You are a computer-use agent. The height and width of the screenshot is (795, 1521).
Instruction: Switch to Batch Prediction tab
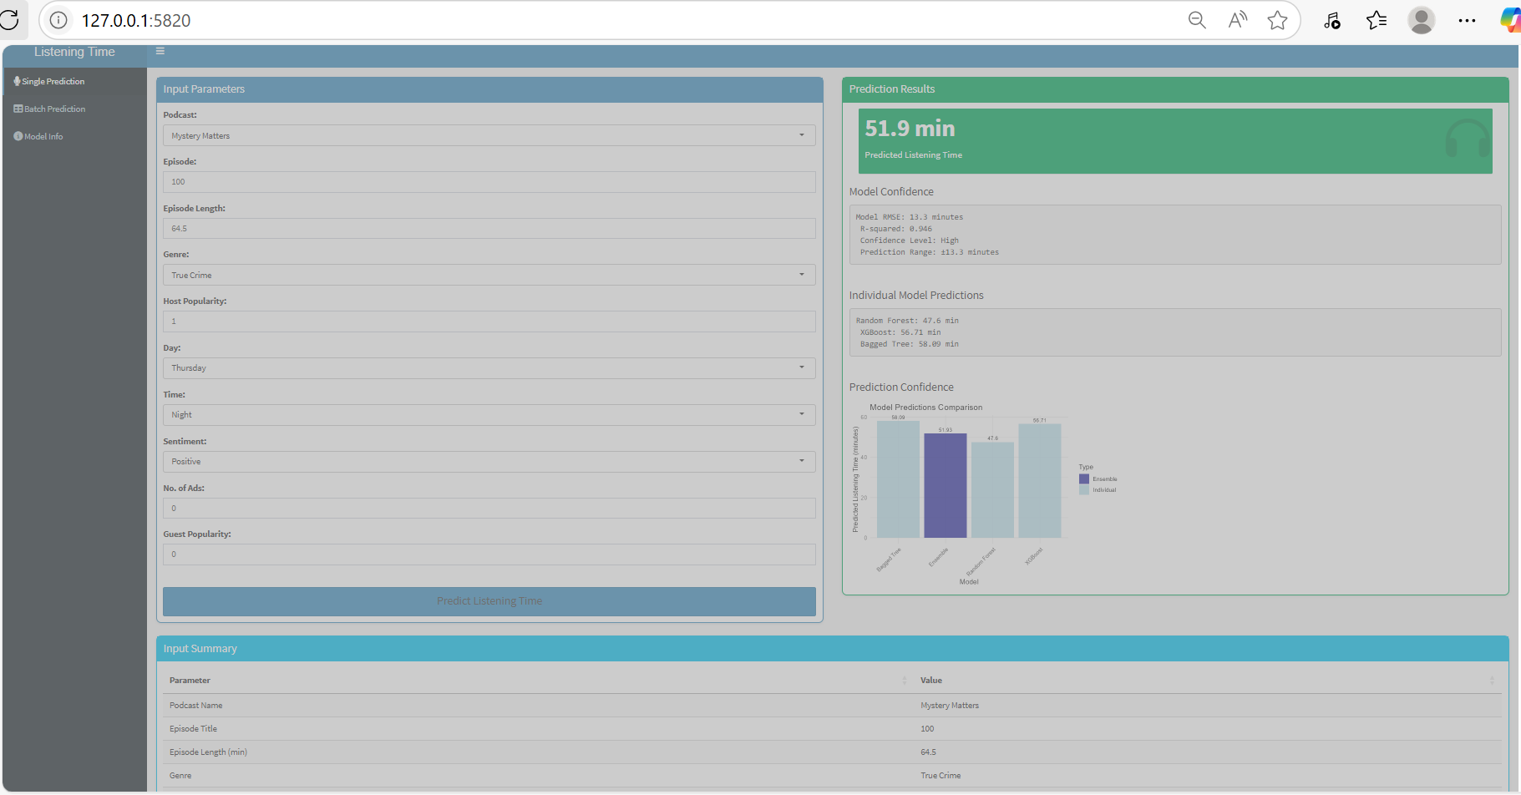74,109
